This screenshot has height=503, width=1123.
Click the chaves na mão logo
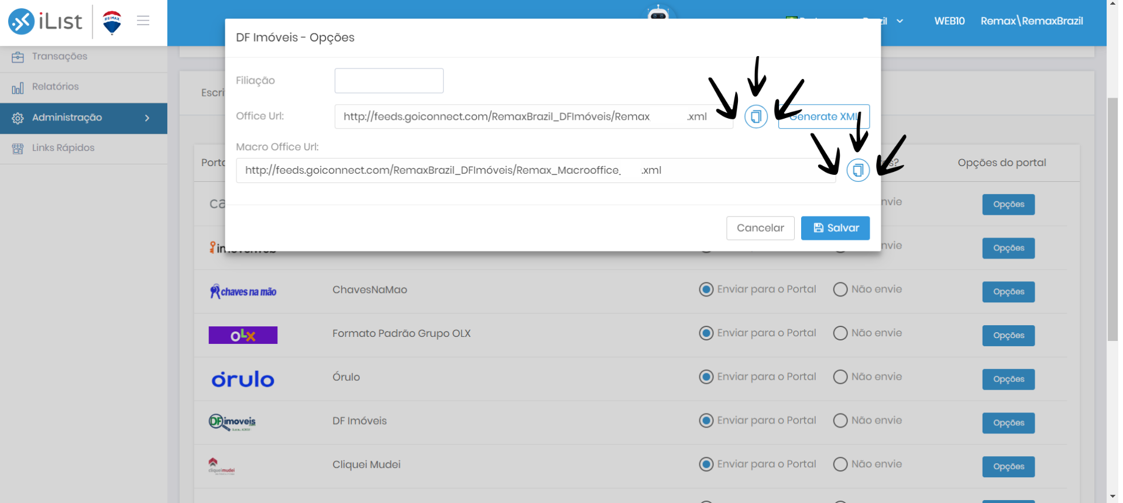243,291
